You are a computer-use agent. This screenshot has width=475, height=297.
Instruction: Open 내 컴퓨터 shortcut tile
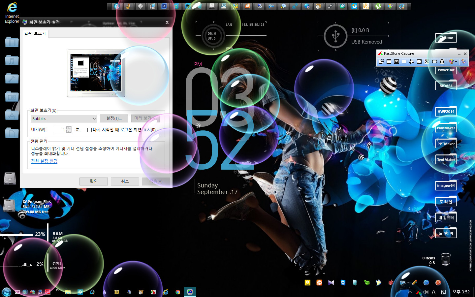coord(446,217)
